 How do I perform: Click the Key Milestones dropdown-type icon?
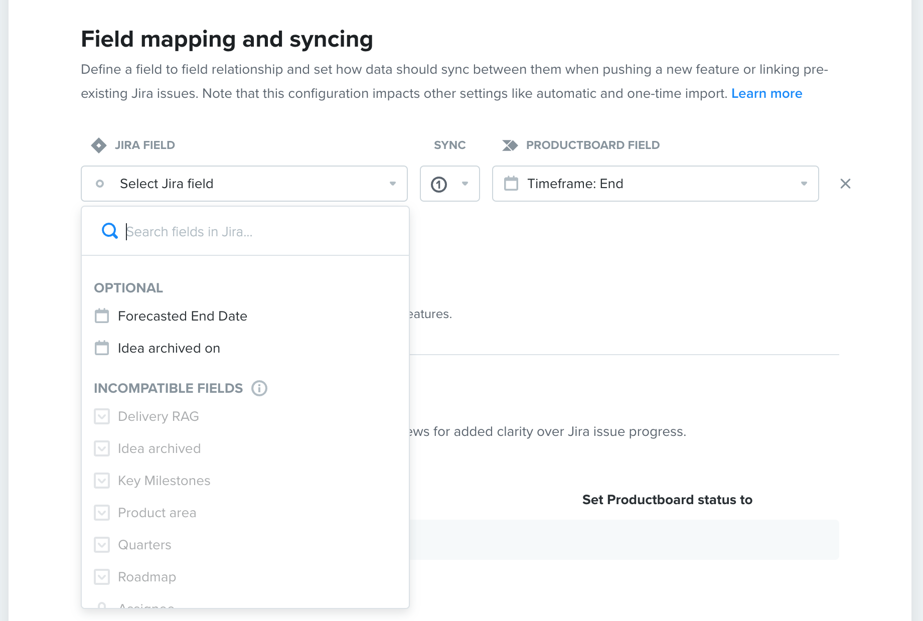click(102, 481)
